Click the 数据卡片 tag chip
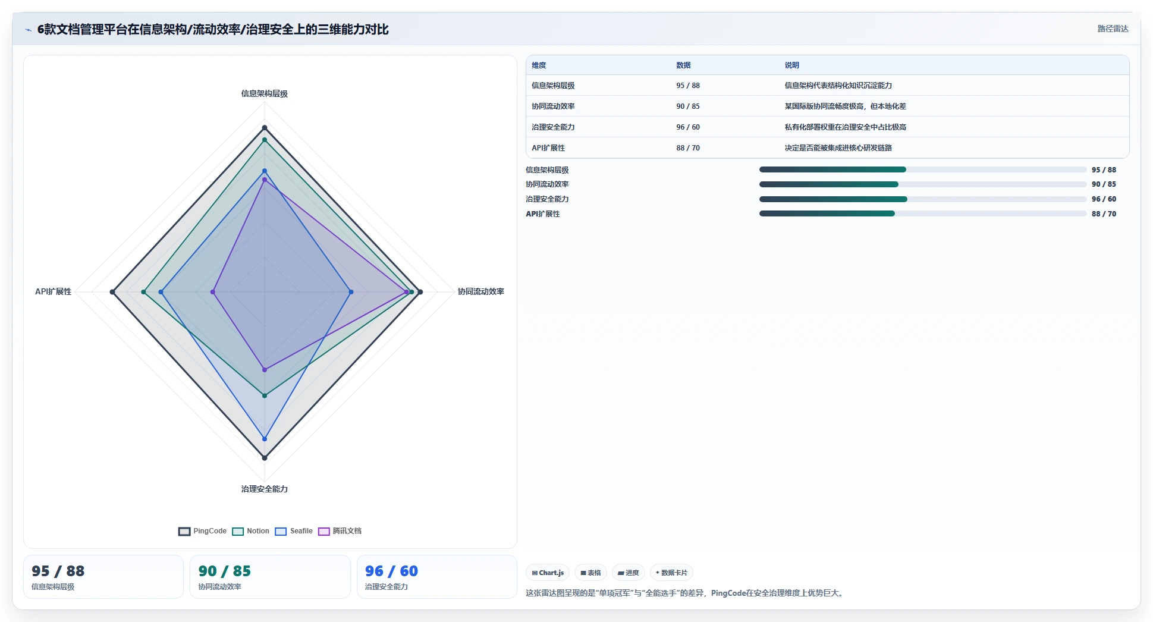Viewport: 1153px width, 622px height. pos(671,573)
